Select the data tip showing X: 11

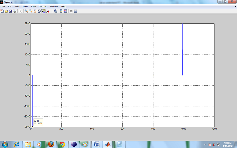point(38,122)
